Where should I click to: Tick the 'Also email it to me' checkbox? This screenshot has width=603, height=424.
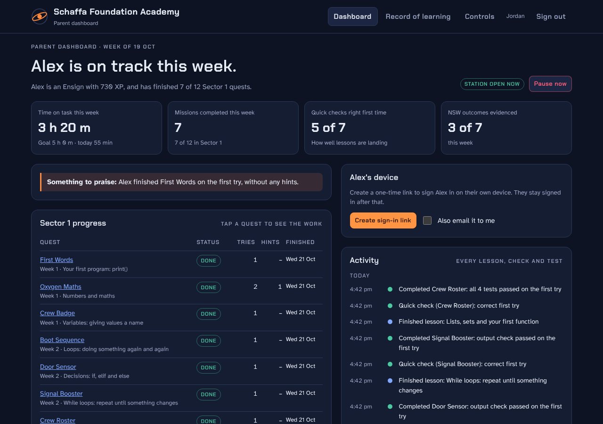point(427,220)
